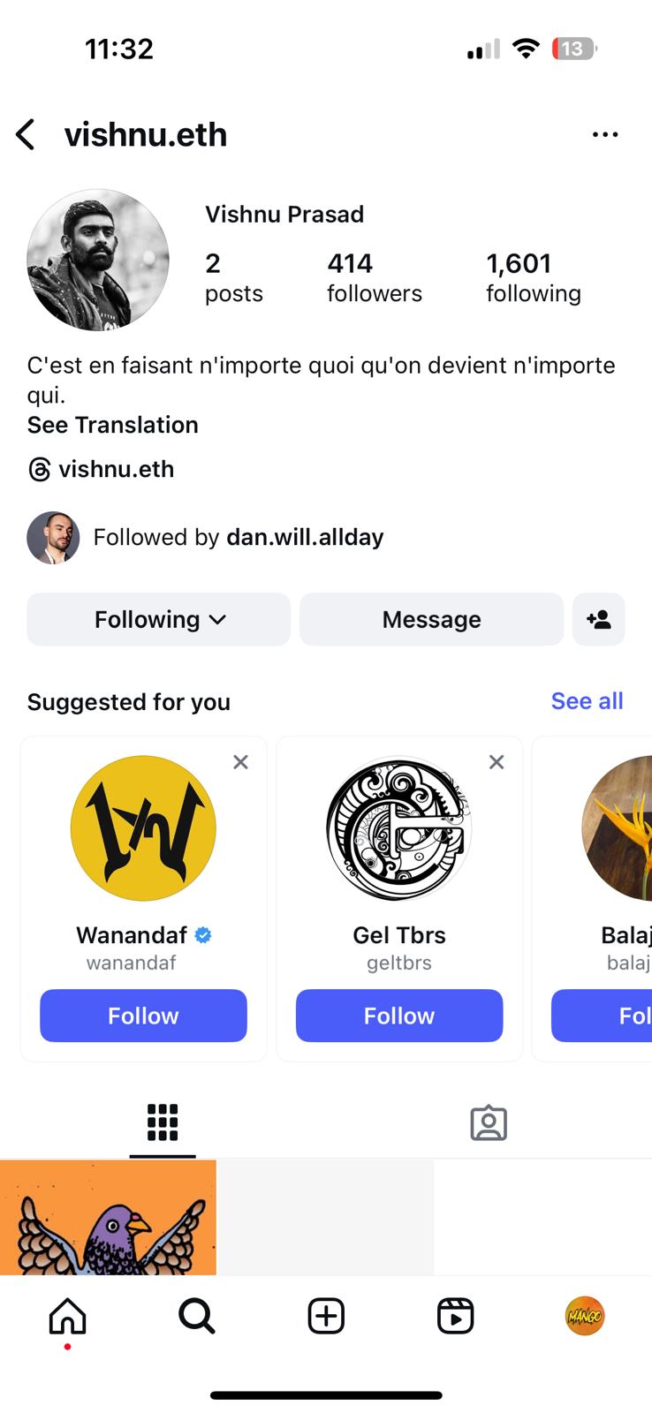Tap the add-person suggestions icon
Screen dimensions: 652x1413
coord(598,619)
